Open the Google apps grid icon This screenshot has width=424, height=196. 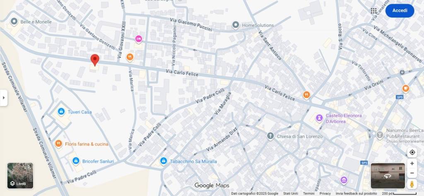pos(373,11)
